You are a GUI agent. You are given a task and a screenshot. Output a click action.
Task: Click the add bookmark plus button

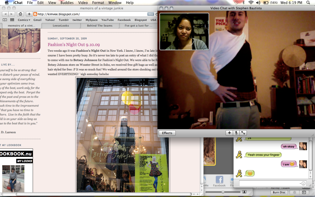tap(29, 14)
